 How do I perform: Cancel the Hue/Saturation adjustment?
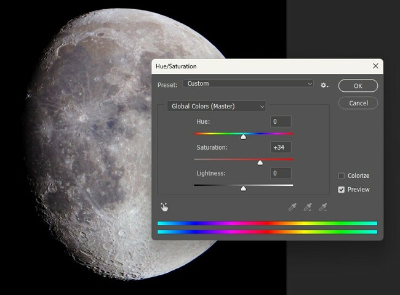click(358, 103)
